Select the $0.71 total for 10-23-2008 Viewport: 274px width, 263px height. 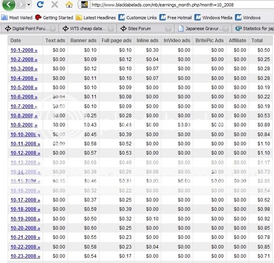264,256
